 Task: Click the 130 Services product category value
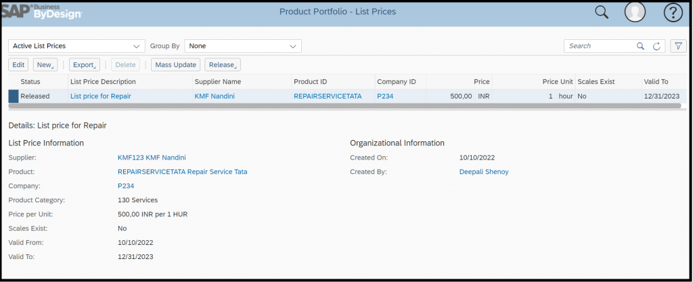click(137, 200)
